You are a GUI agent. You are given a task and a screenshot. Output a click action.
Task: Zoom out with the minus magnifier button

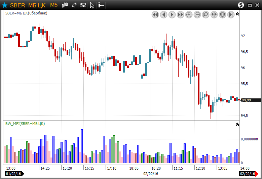pyautogui.click(x=197, y=15)
